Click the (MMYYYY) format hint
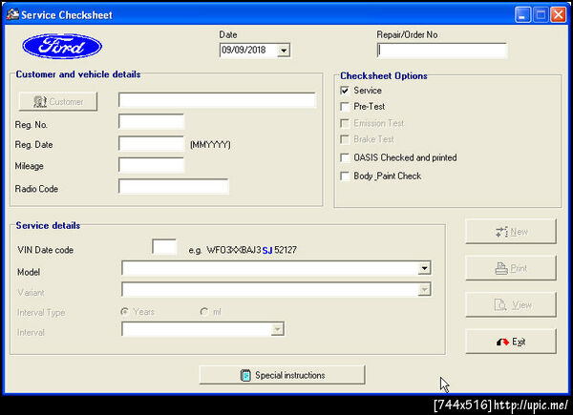This screenshot has height=415, width=573. [x=210, y=145]
